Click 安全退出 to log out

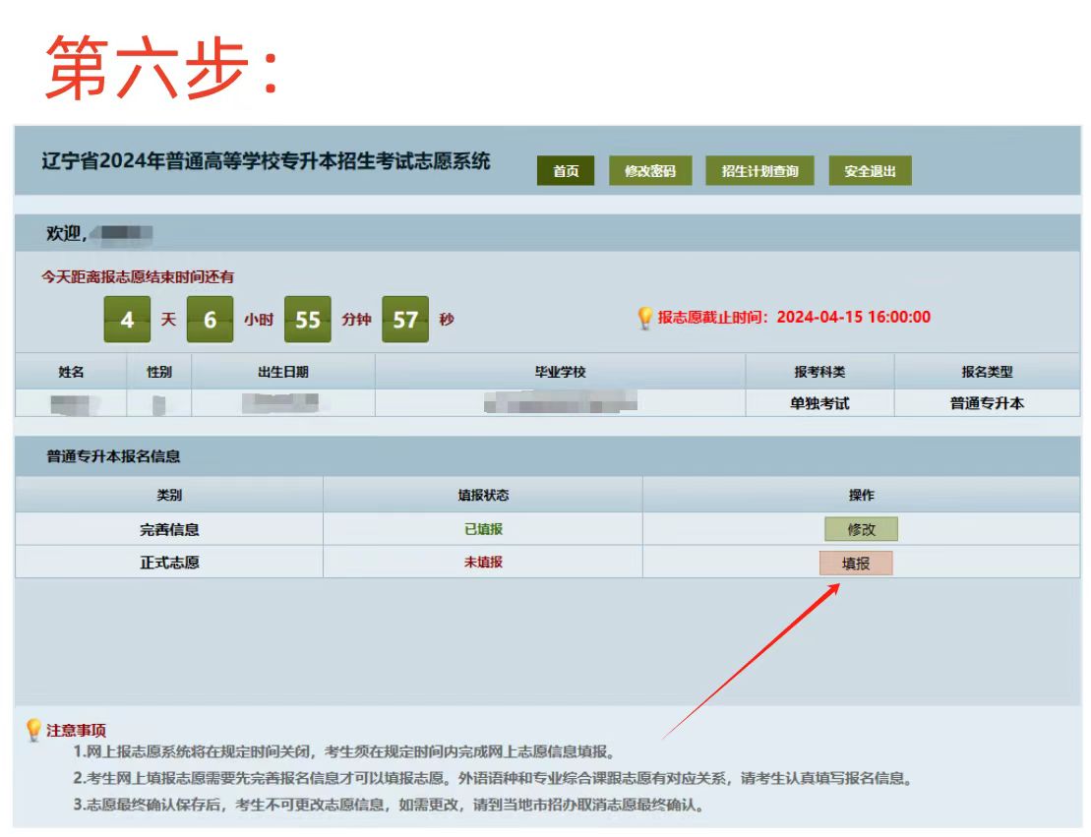point(870,171)
